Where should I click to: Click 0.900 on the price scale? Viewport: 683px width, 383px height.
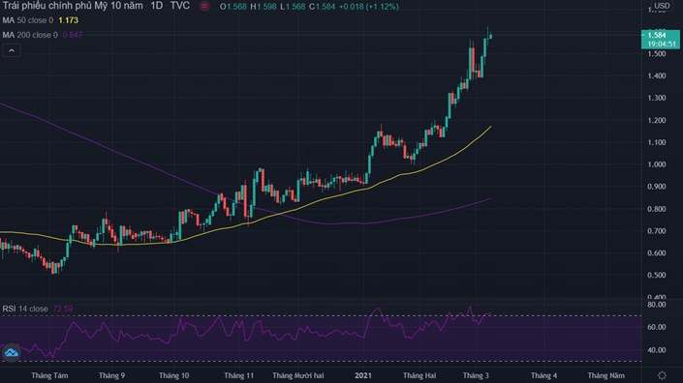tap(657, 187)
